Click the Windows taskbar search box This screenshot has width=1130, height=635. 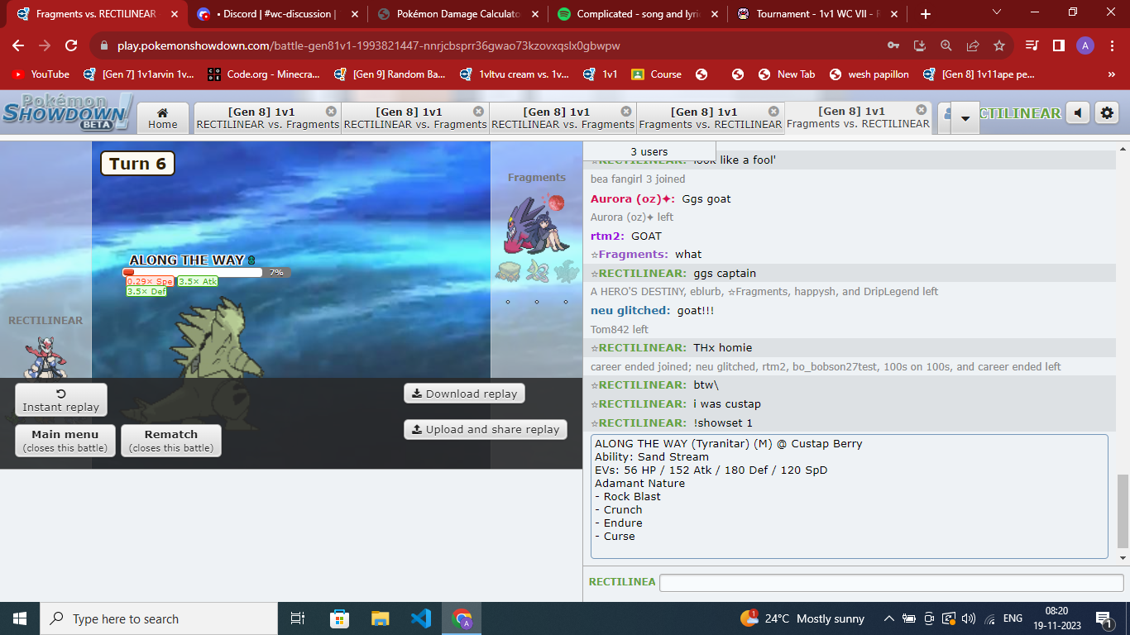click(159, 618)
